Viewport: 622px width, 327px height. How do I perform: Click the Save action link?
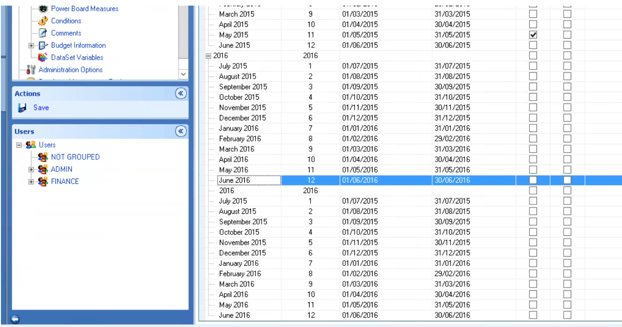[40, 108]
